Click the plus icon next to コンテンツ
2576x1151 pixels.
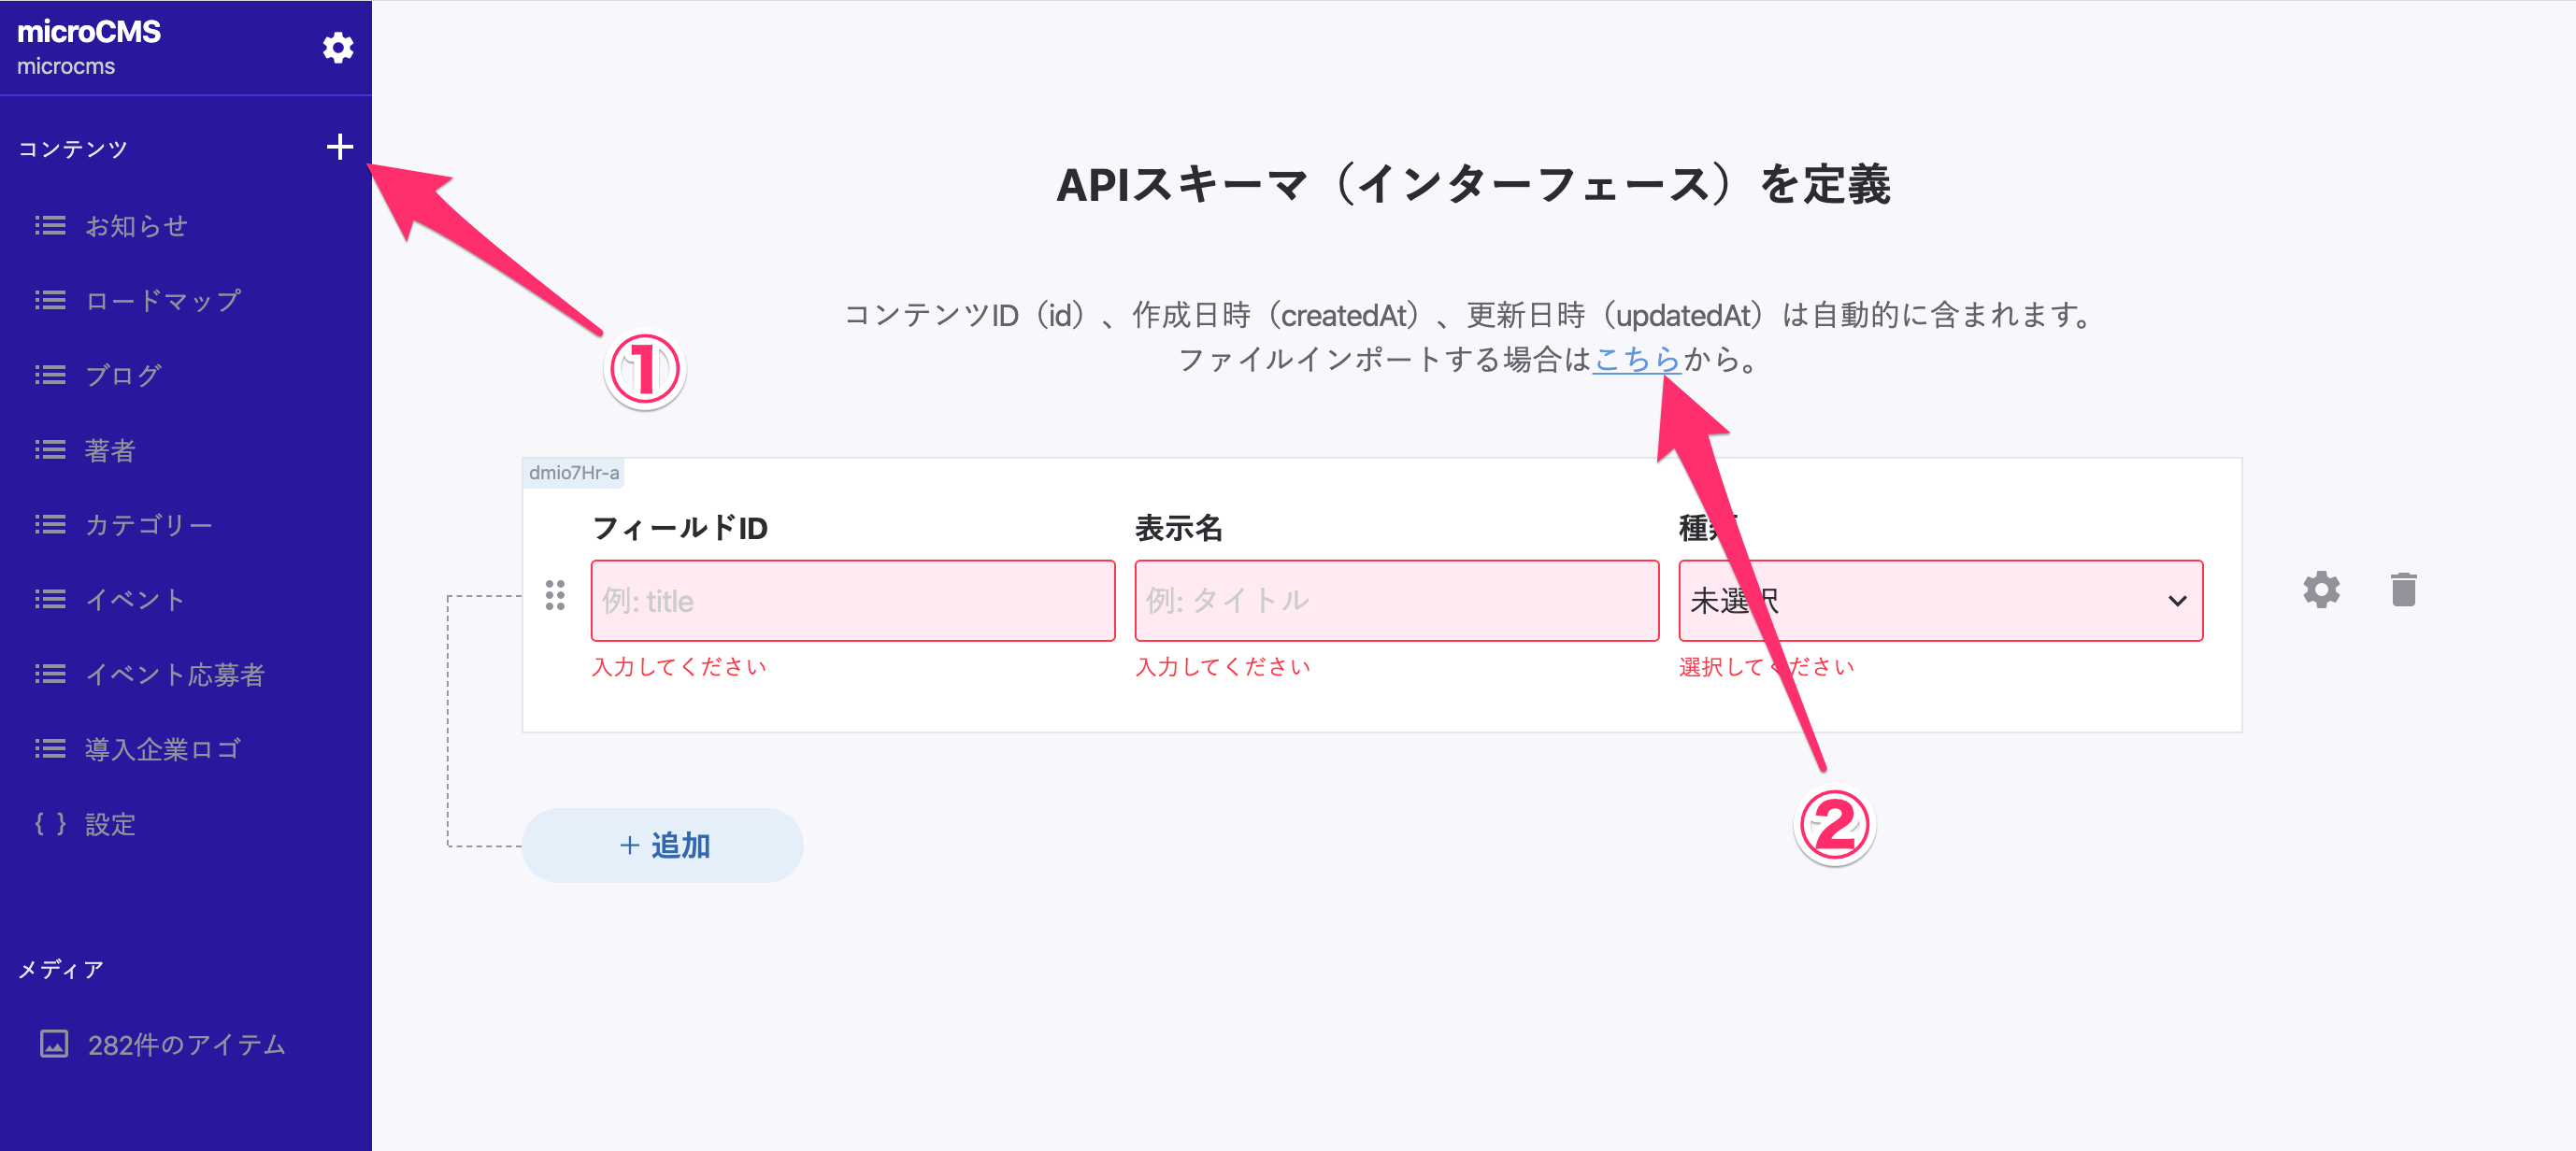(x=339, y=147)
